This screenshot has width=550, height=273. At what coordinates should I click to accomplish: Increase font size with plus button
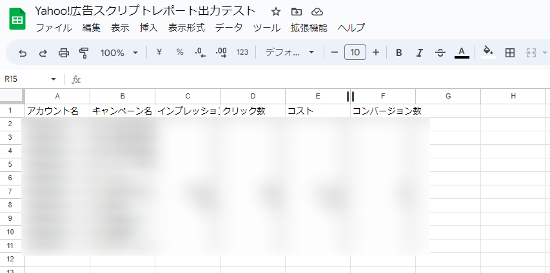tap(376, 52)
